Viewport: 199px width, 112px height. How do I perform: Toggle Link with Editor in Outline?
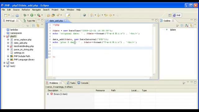coord(191,26)
